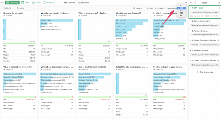Open the 'highest level of formal education' column menu
The image size is (221, 120).
34,68
